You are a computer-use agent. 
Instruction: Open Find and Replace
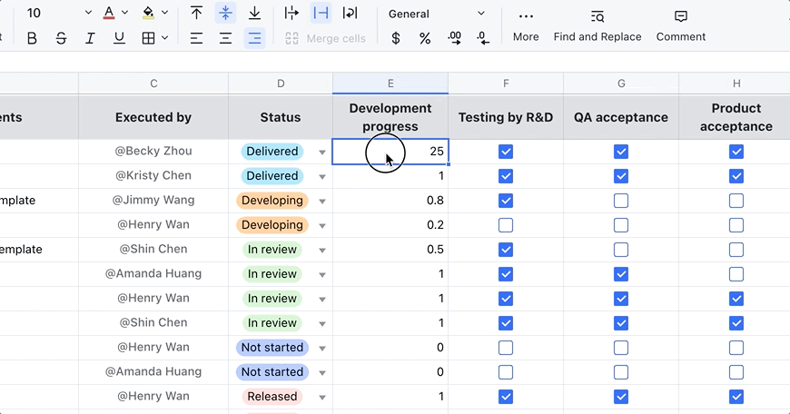[597, 25]
